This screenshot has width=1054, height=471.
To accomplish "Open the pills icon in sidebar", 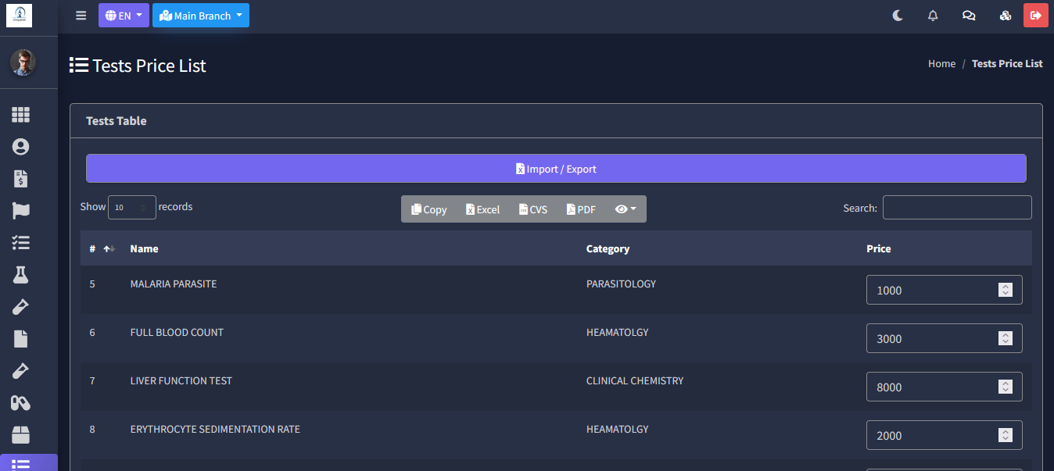I will [x=20, y=403].
